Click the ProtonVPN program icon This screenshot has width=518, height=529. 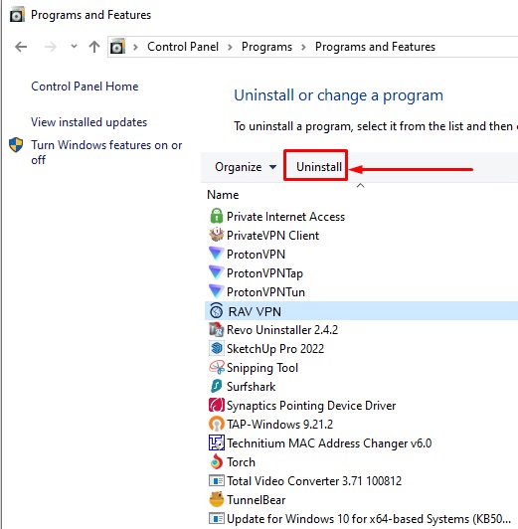pos(216,254)
